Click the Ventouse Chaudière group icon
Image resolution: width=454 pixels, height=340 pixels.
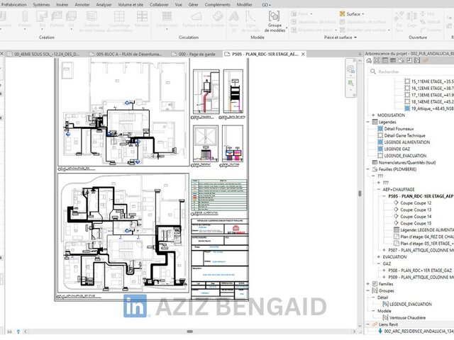tap(384, 317)
